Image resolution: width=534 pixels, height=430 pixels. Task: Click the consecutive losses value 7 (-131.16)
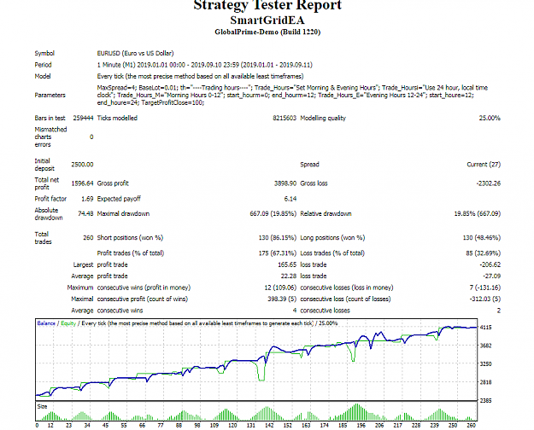click(x=485, y=288)
